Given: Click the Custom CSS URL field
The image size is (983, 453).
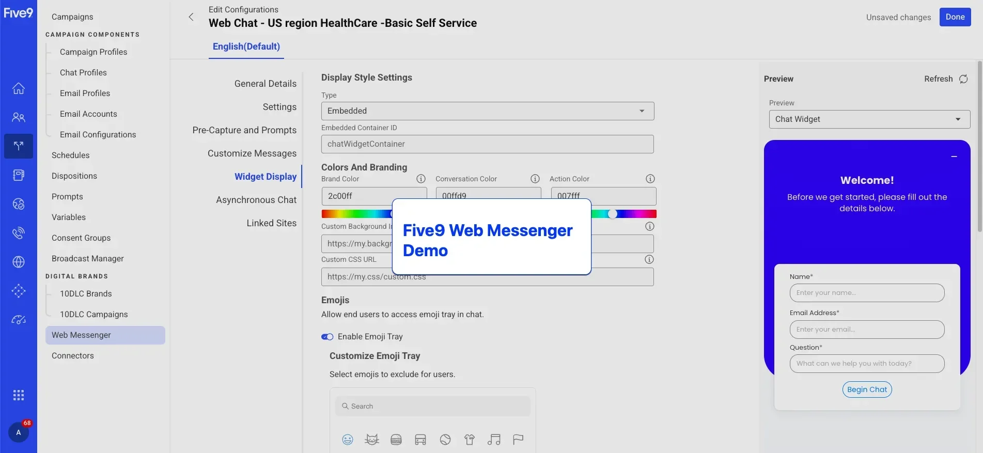Looking at the screenshot, I should [x=488, y=277].
